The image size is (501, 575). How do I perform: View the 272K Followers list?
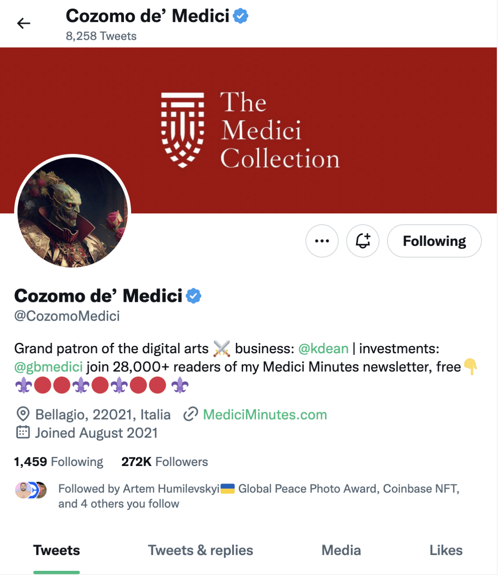click(x=164, y=462)
